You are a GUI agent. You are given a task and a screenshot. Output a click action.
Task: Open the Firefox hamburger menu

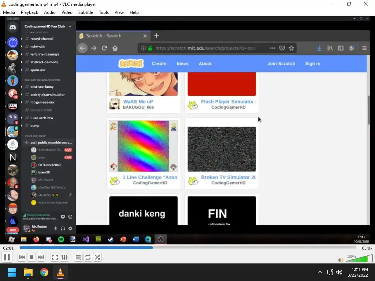364,48
